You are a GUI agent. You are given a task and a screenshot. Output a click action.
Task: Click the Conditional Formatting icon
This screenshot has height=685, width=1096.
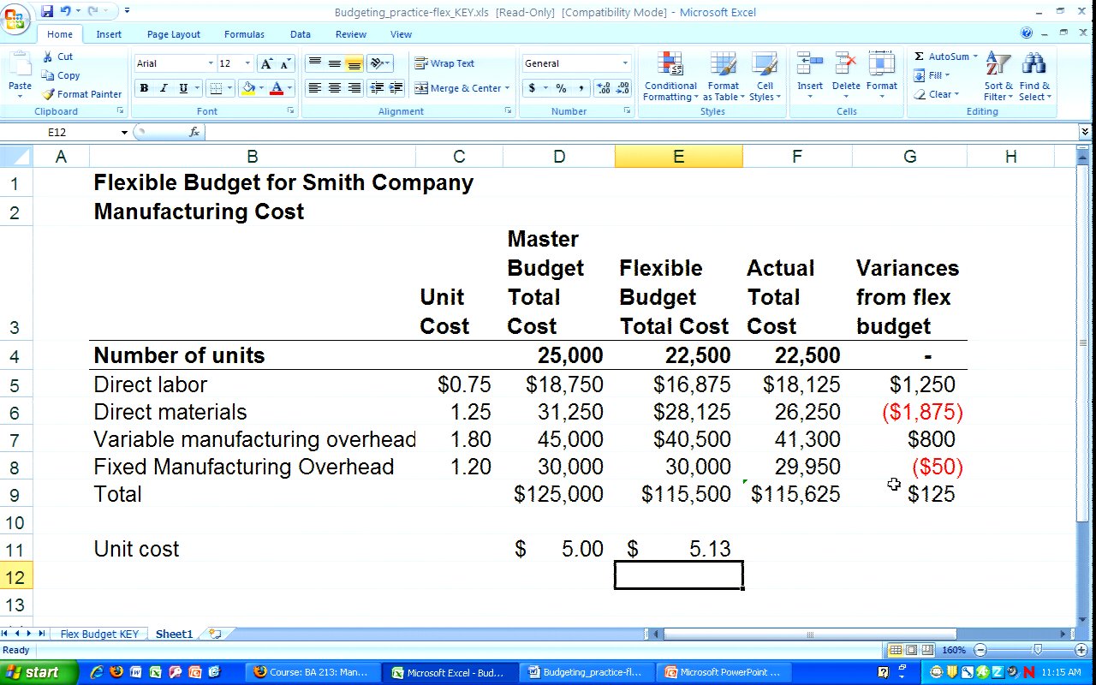[670, 65]
